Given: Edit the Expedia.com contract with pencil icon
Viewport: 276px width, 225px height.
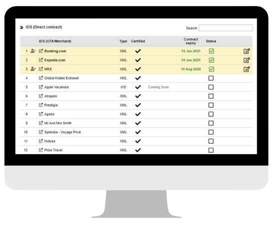Looking at the screenshot, I should coord(247,60).
